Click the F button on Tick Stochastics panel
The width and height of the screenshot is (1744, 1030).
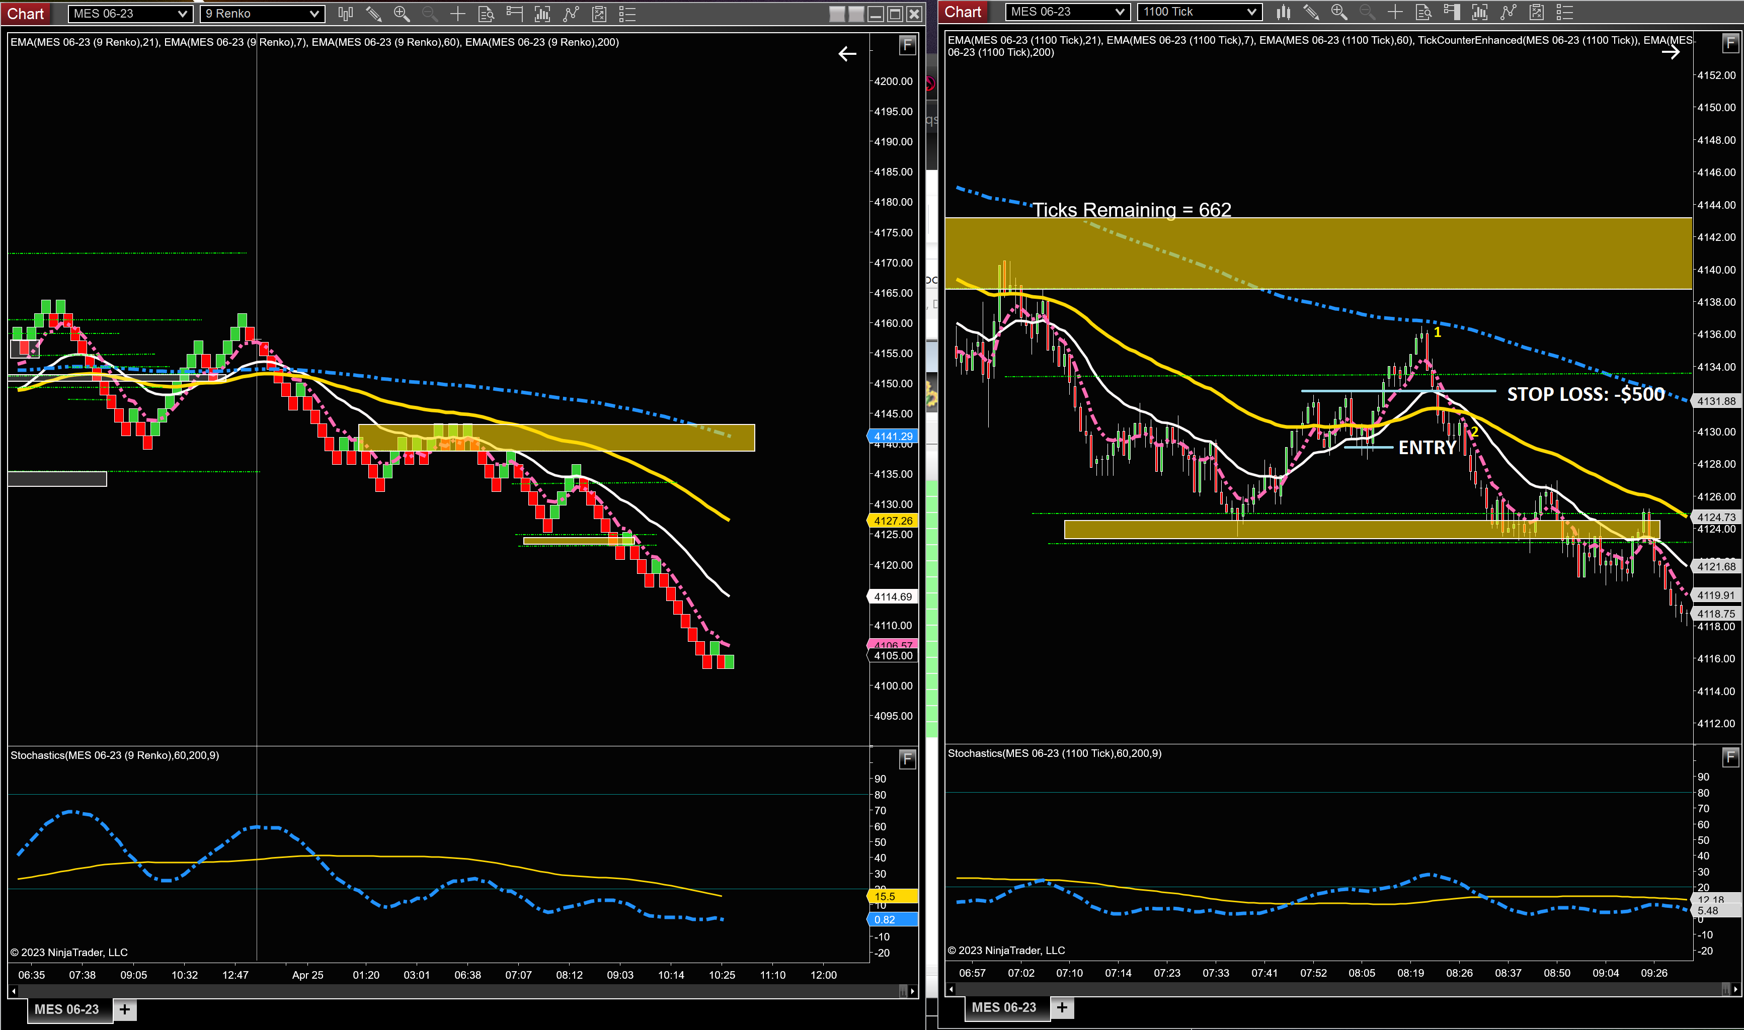tap(1730, 757)
